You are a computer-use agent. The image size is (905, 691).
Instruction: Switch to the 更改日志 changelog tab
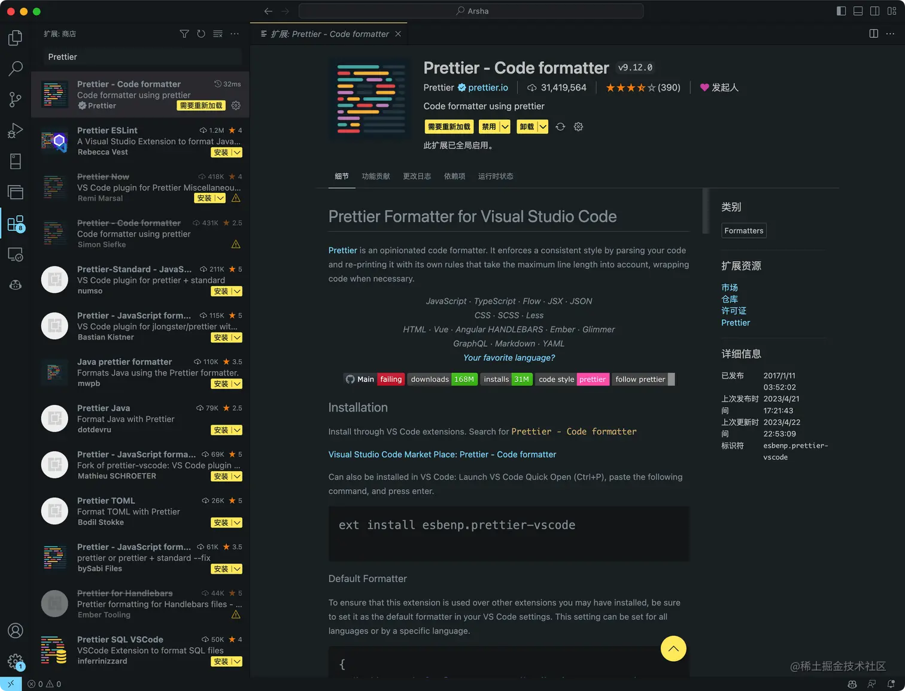tap(417, 176)
